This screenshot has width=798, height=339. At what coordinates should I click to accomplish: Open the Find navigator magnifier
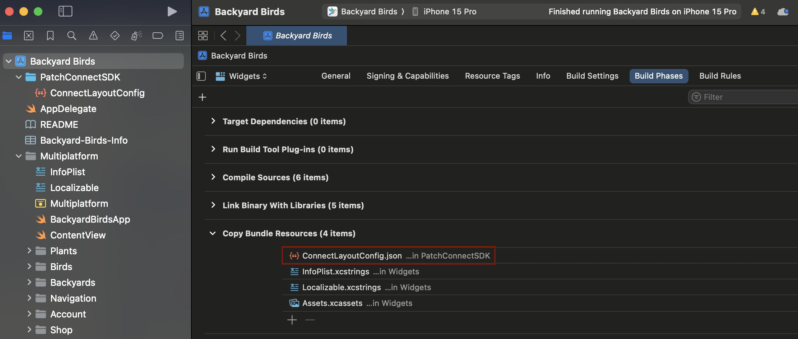click(72, 36)
